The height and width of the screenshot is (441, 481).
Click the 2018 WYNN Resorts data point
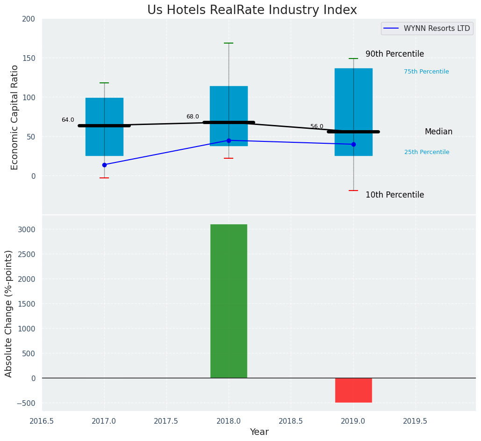click(x=229, y=140)
